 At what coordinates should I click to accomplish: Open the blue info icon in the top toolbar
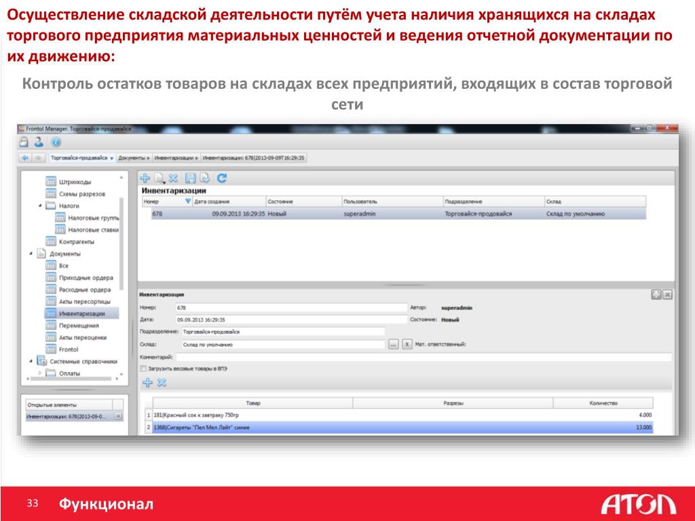pyautogui.click(x=56, y=142)
